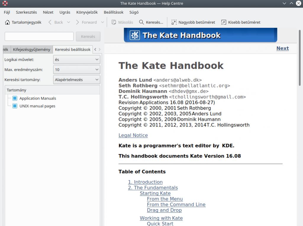This screenshot has width=303, height=226.
Task: Click the KDE logo in handbook banner
Action: (x=135, y=35)
